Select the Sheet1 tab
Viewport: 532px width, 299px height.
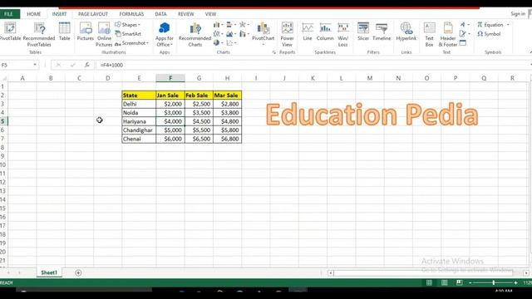tap(49, 272)
